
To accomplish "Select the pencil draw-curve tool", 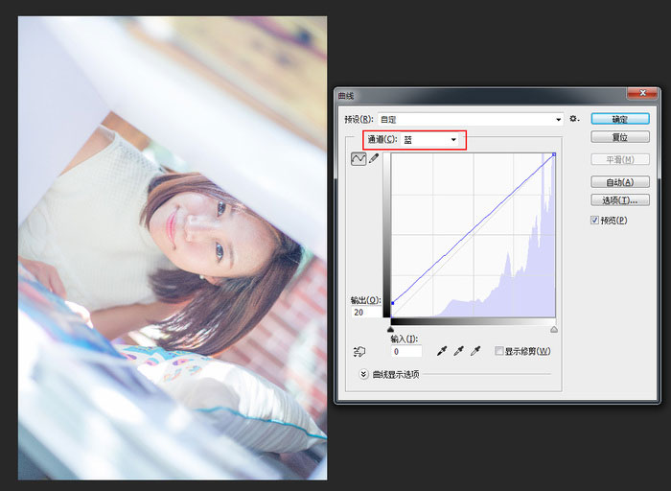I will [x=374, y=158].
